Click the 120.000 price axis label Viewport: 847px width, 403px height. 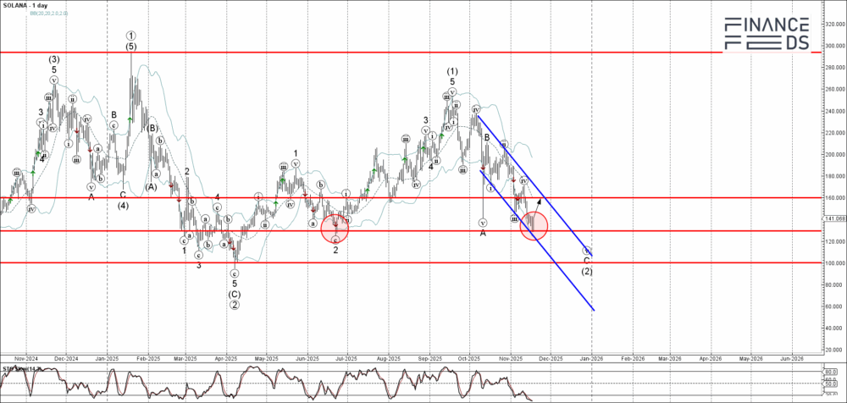point(835,241)
